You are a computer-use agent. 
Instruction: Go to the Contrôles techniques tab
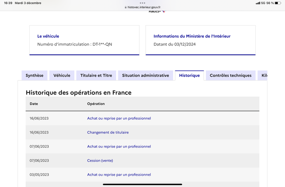point(230,76)
